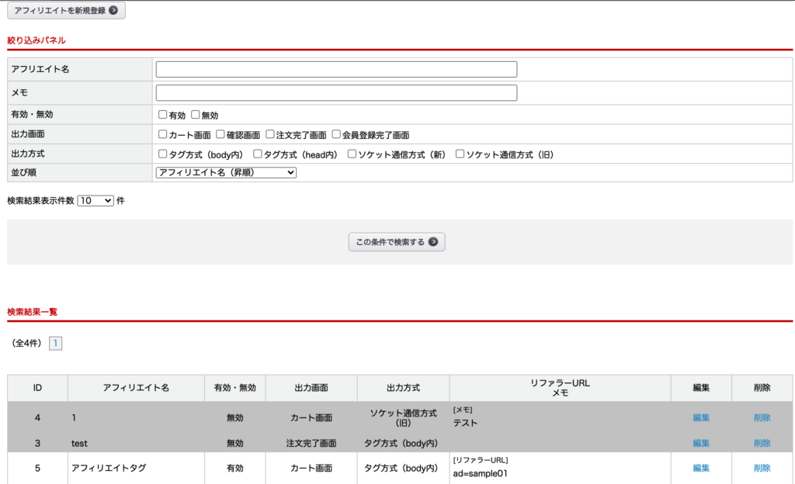
Task: Check the 無効 checkbox
Action: [196, 115]
